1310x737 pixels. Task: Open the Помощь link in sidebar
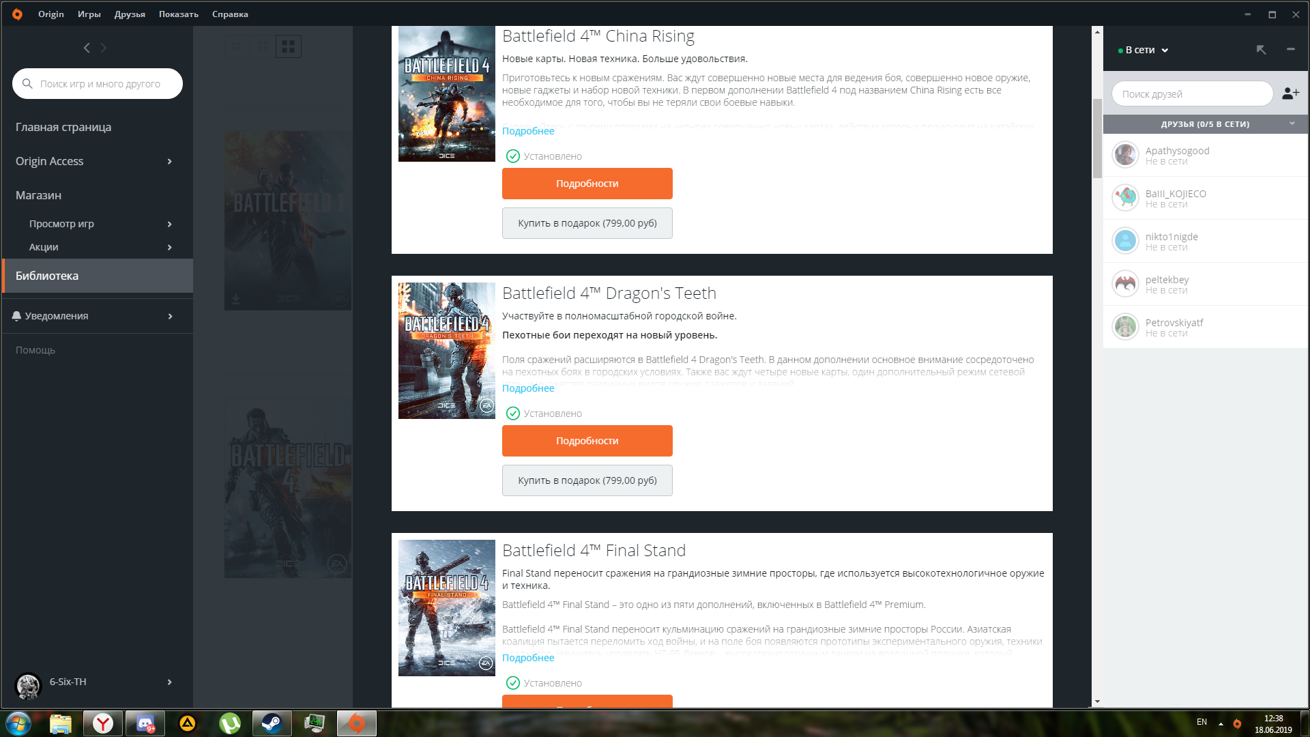pos(35,350)
